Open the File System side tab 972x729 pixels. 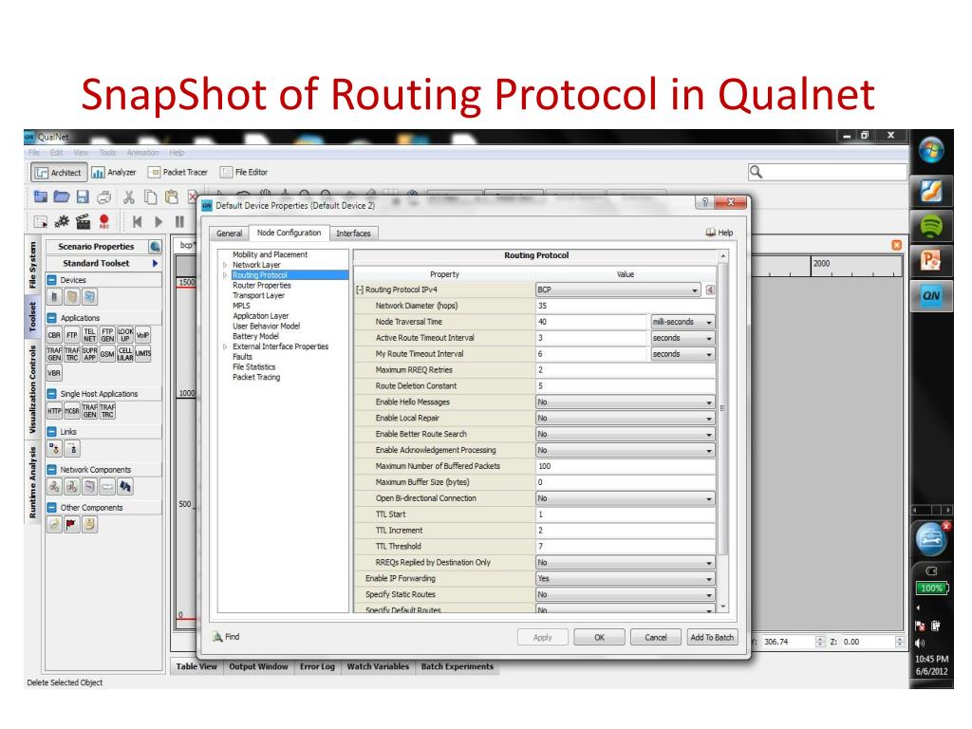click(33, 266)
